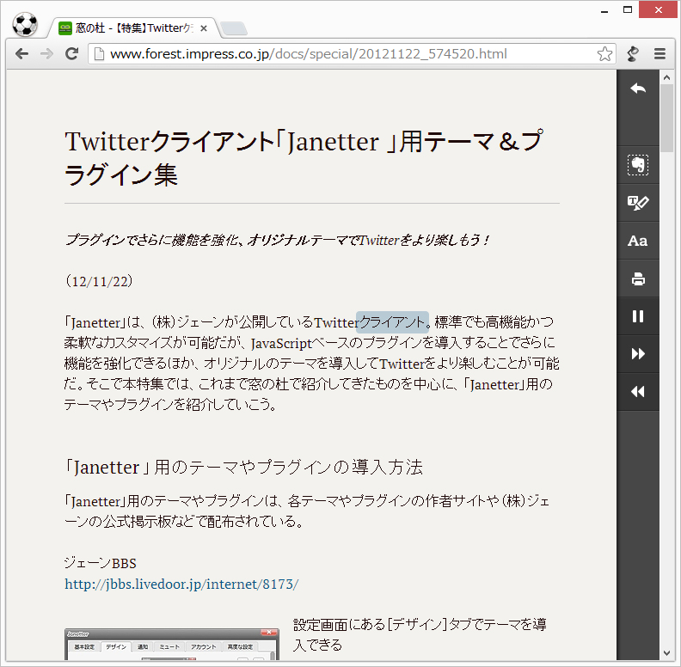The height and width of the screenshot is (667, 681).
Task: Open the Aa text theme options
Action: (637, 241)
